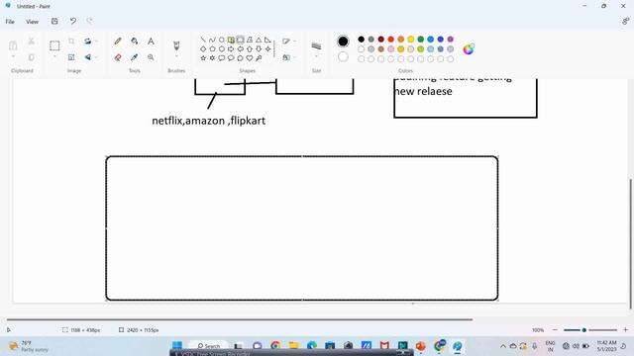Activate Color 2 white background circle
This screenshot has width=634, height=356.
(343, 56)
